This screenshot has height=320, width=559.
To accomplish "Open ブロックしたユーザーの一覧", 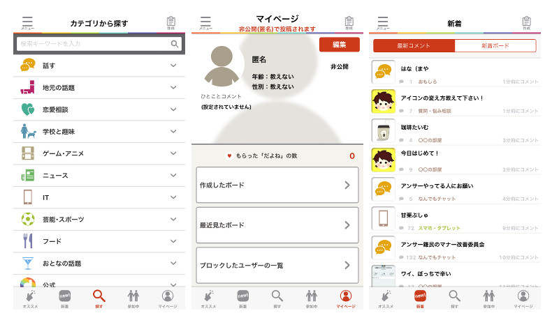I will tap(277, 265).
